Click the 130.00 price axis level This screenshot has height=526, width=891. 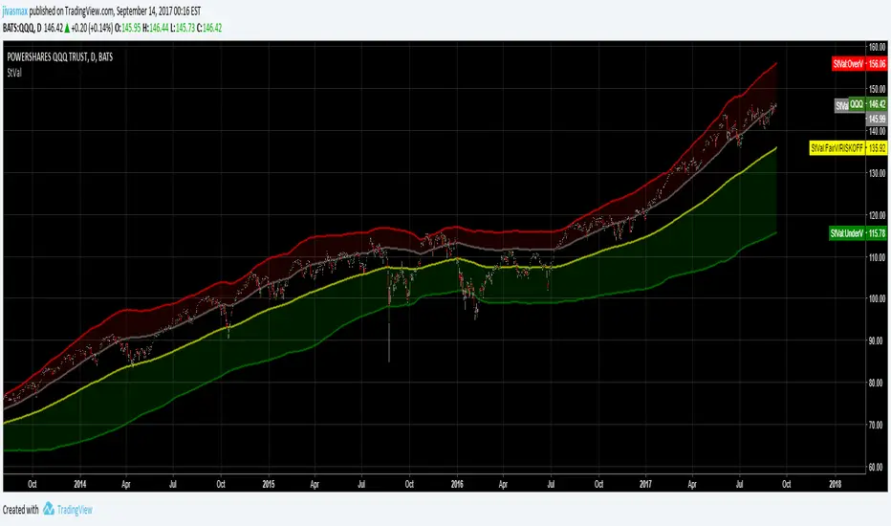tap(877, 173)
